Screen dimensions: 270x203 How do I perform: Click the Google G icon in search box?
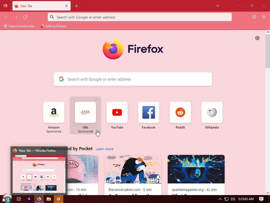click(x=61, y=79)
